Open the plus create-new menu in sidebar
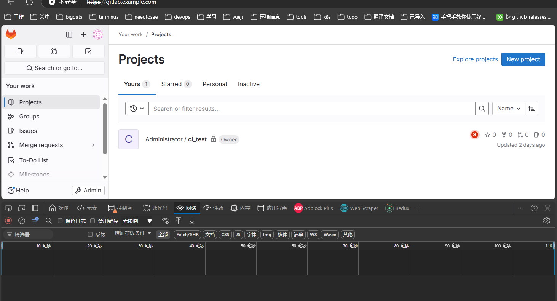 [x=84, y=35]
